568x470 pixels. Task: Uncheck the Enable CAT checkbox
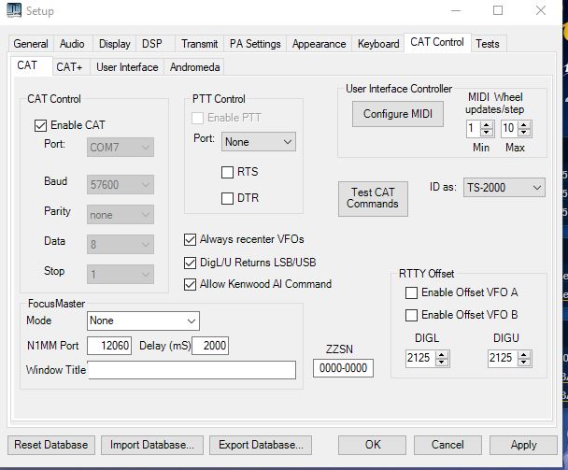(40, 124)
